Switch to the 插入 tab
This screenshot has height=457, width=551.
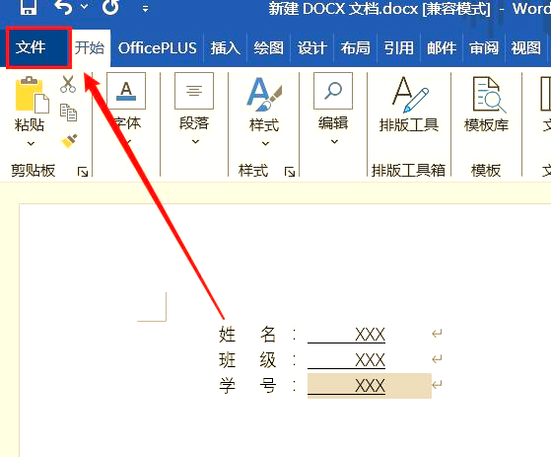point(226,48)
